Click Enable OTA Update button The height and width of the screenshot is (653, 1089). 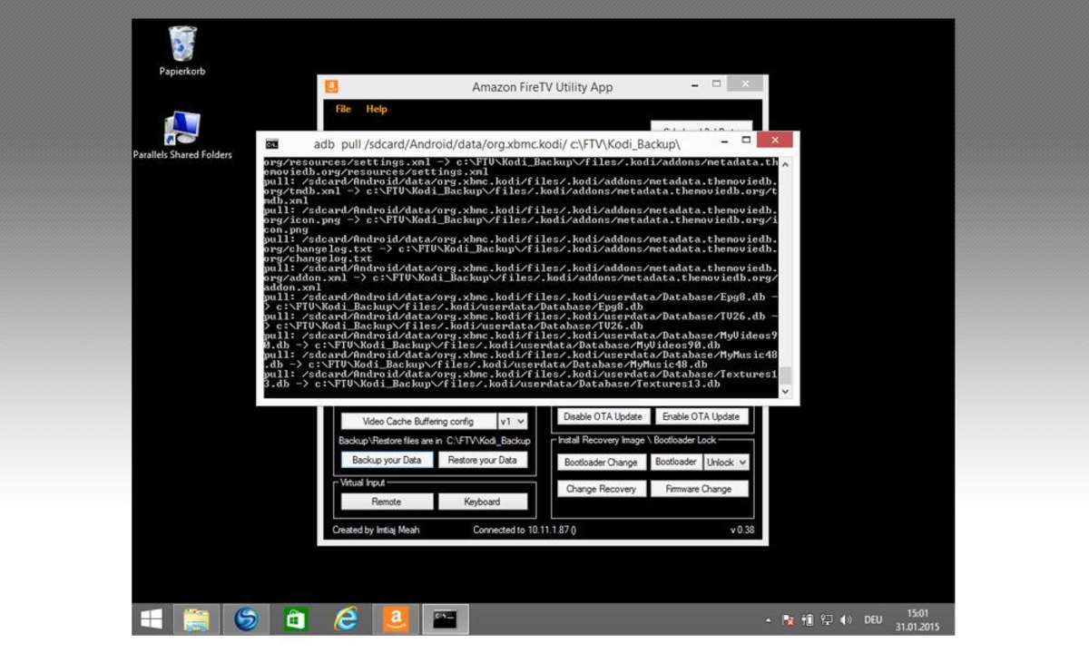point(701,416)
